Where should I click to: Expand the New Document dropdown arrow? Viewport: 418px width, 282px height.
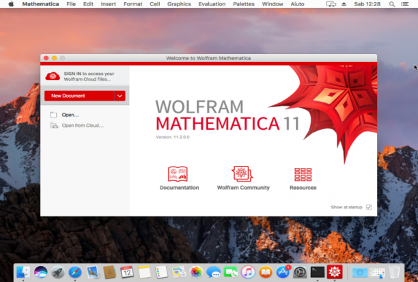(x=120, y=96)
